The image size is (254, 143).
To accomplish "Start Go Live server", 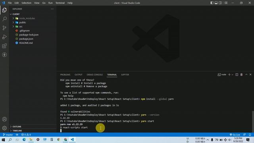I will coord(235,135).
